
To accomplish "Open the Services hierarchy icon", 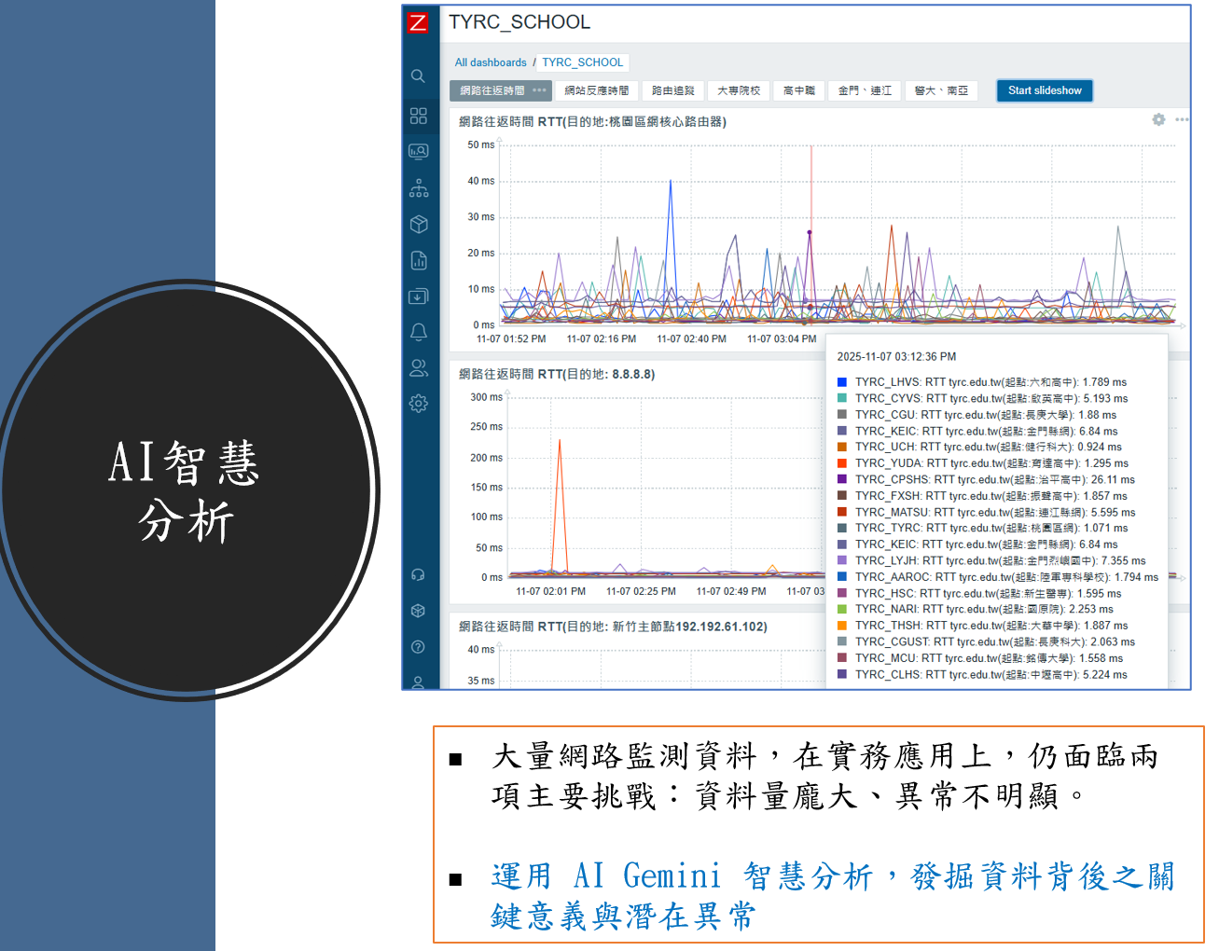I will pos(418,188).
